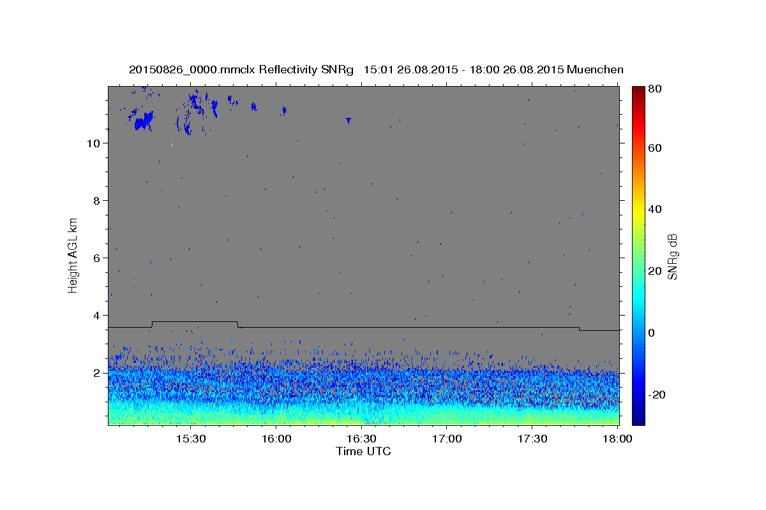Pick the dark red top of the colorbar
The width and height of the screenshot is (766, 510).
pyautogui.click(x=638, y=90)
